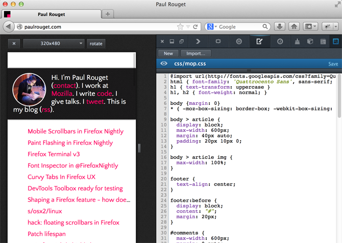Click the dock-to-bottom toolbox icon
342x243 pixels.
(172, 41)
